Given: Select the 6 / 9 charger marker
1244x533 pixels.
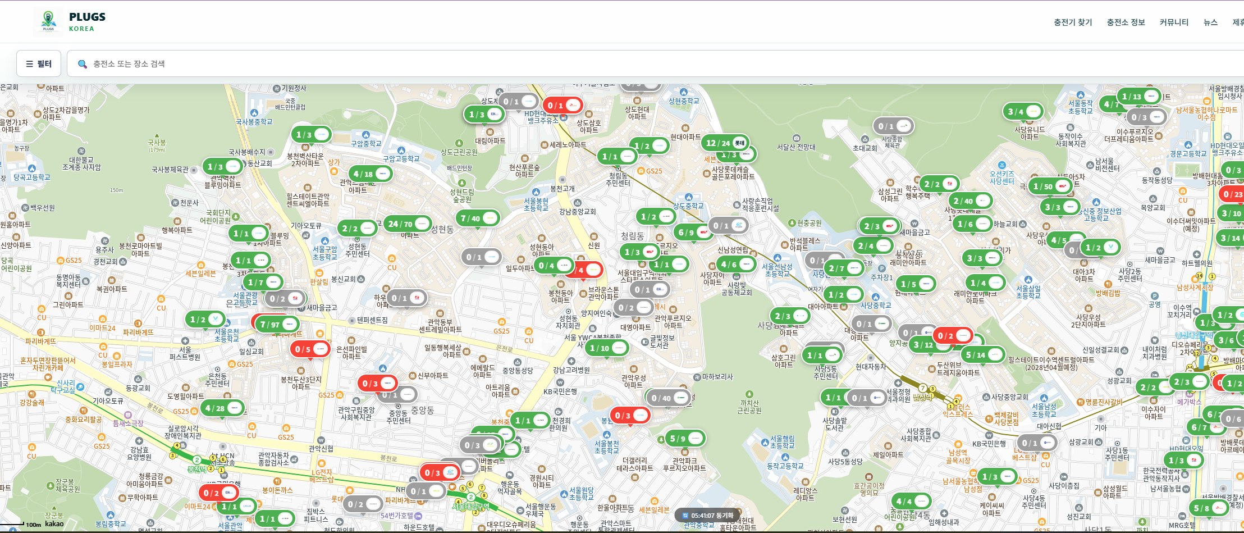Looking at the screenshot, I should (694, 232).
